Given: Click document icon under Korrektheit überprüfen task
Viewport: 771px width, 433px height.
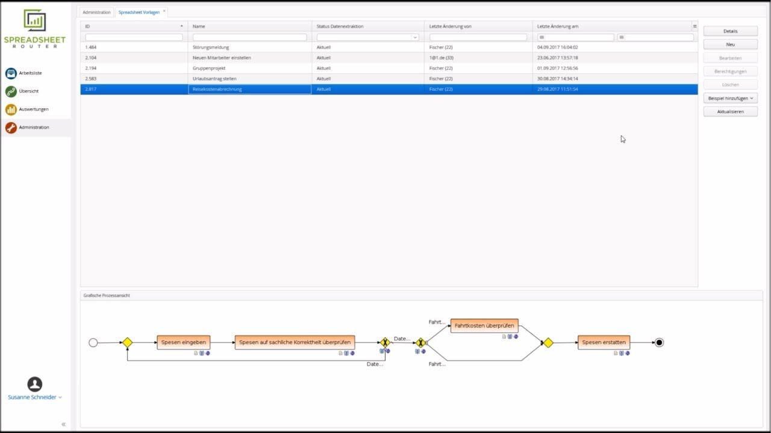Looking at the screenshot, I should point(340,353).
